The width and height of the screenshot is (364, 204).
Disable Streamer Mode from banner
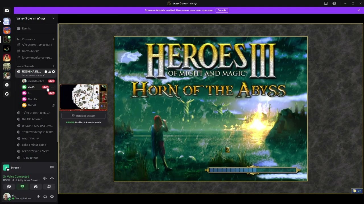coord(222,10)
